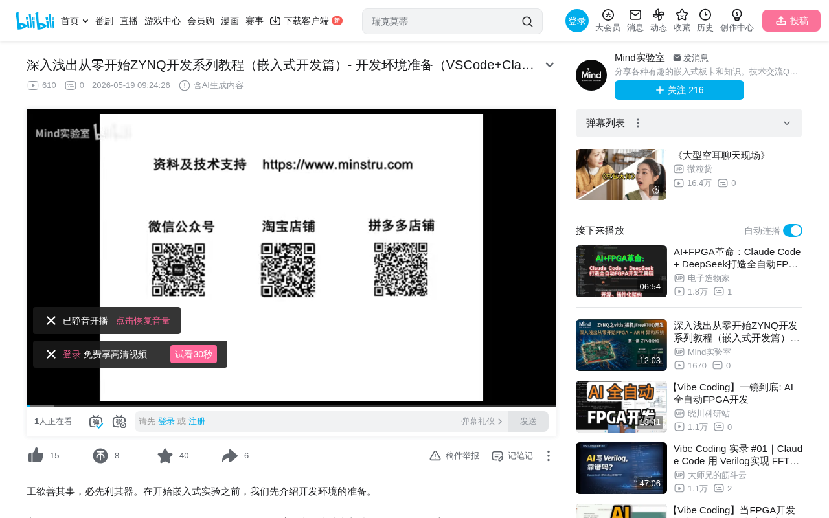Click video progress bar
The width and height of the screenshot is (829, 518).
[291, 405]
